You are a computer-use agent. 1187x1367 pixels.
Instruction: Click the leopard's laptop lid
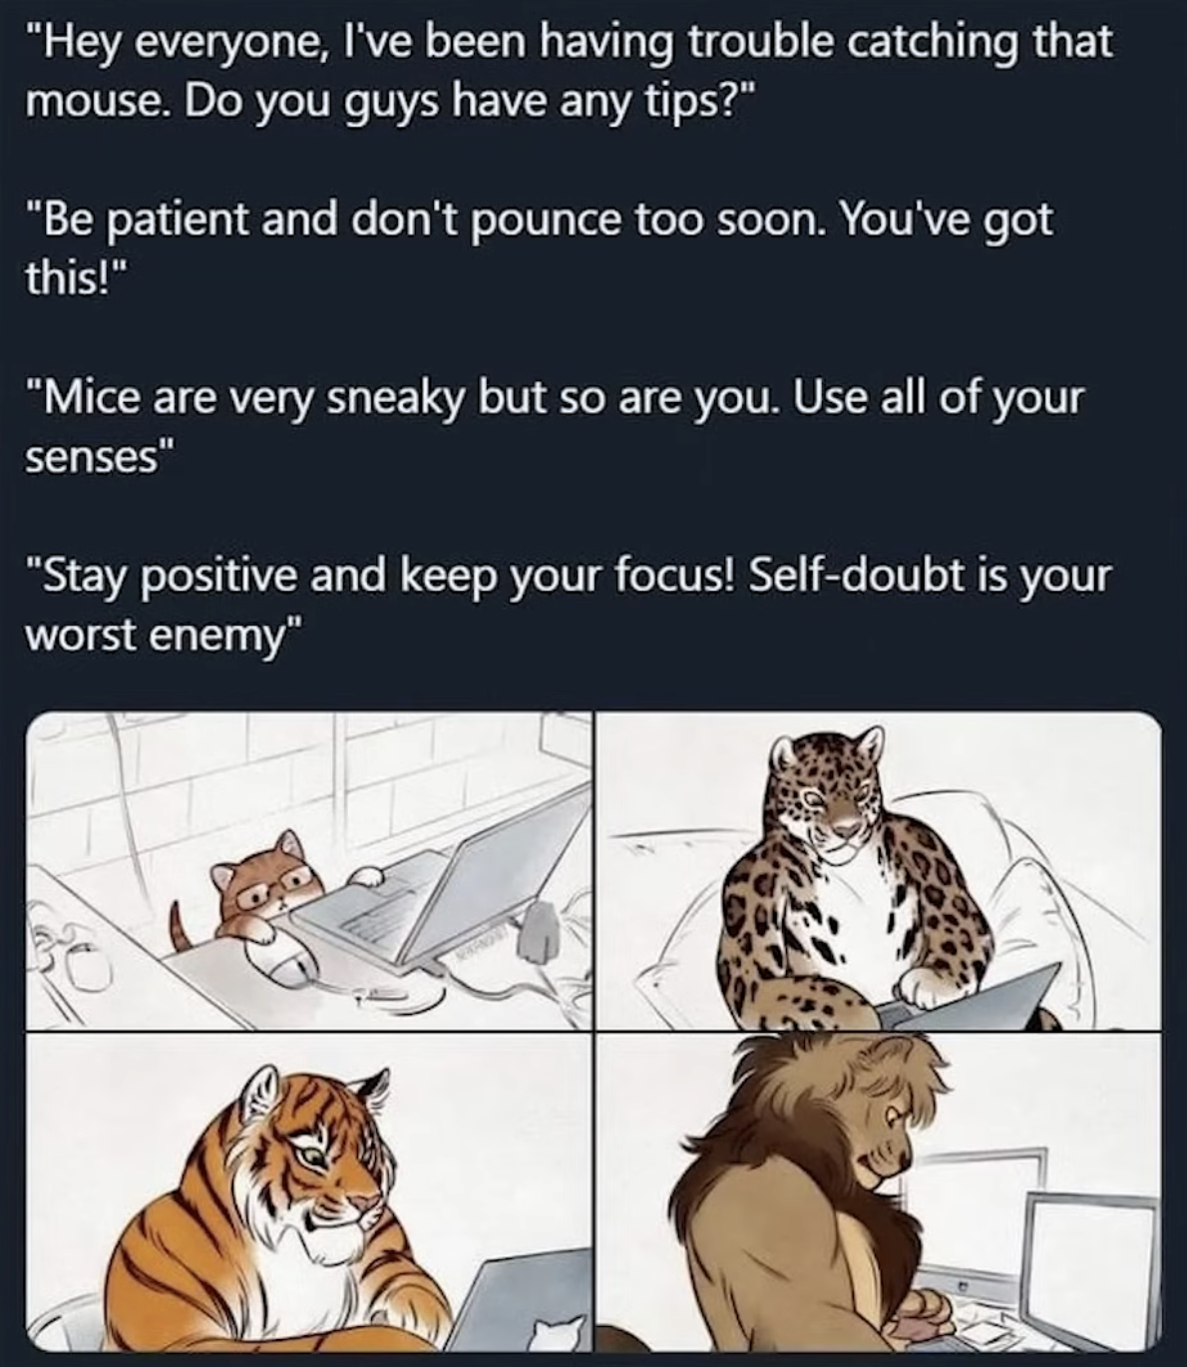pyautogui.click(x=973, y=999)
